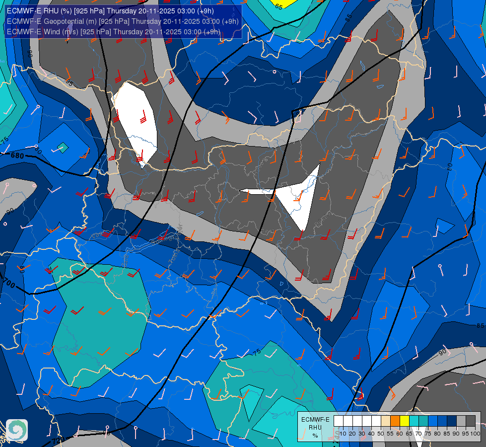486x447 pixels.
Task: Click the light gray 90–95 legend swatch
Action: click(461, 421)
